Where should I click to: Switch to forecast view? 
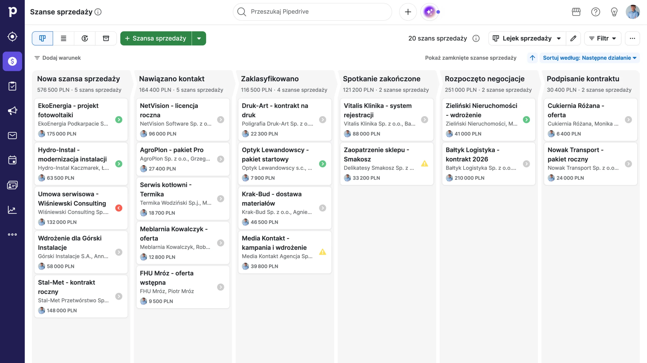point(85,38)
